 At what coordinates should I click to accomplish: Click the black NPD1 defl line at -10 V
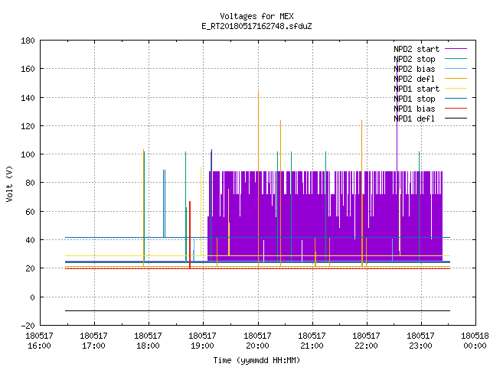click(257, 311)
